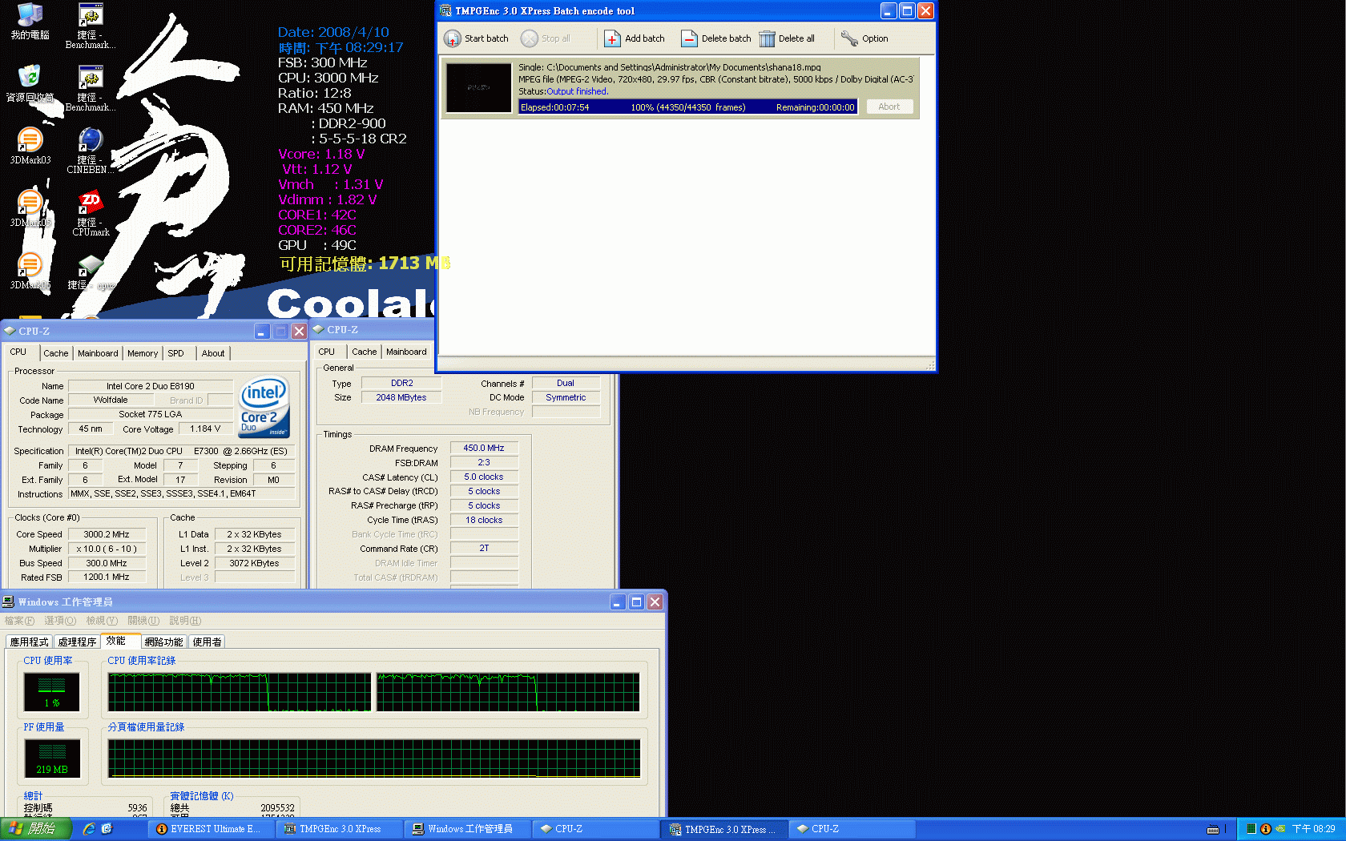Image resolution: width=1346 pixels, height=841 pixels.
Task: Switch to the 處理程序 tab in Task Manager
Action: coord(77,642)
